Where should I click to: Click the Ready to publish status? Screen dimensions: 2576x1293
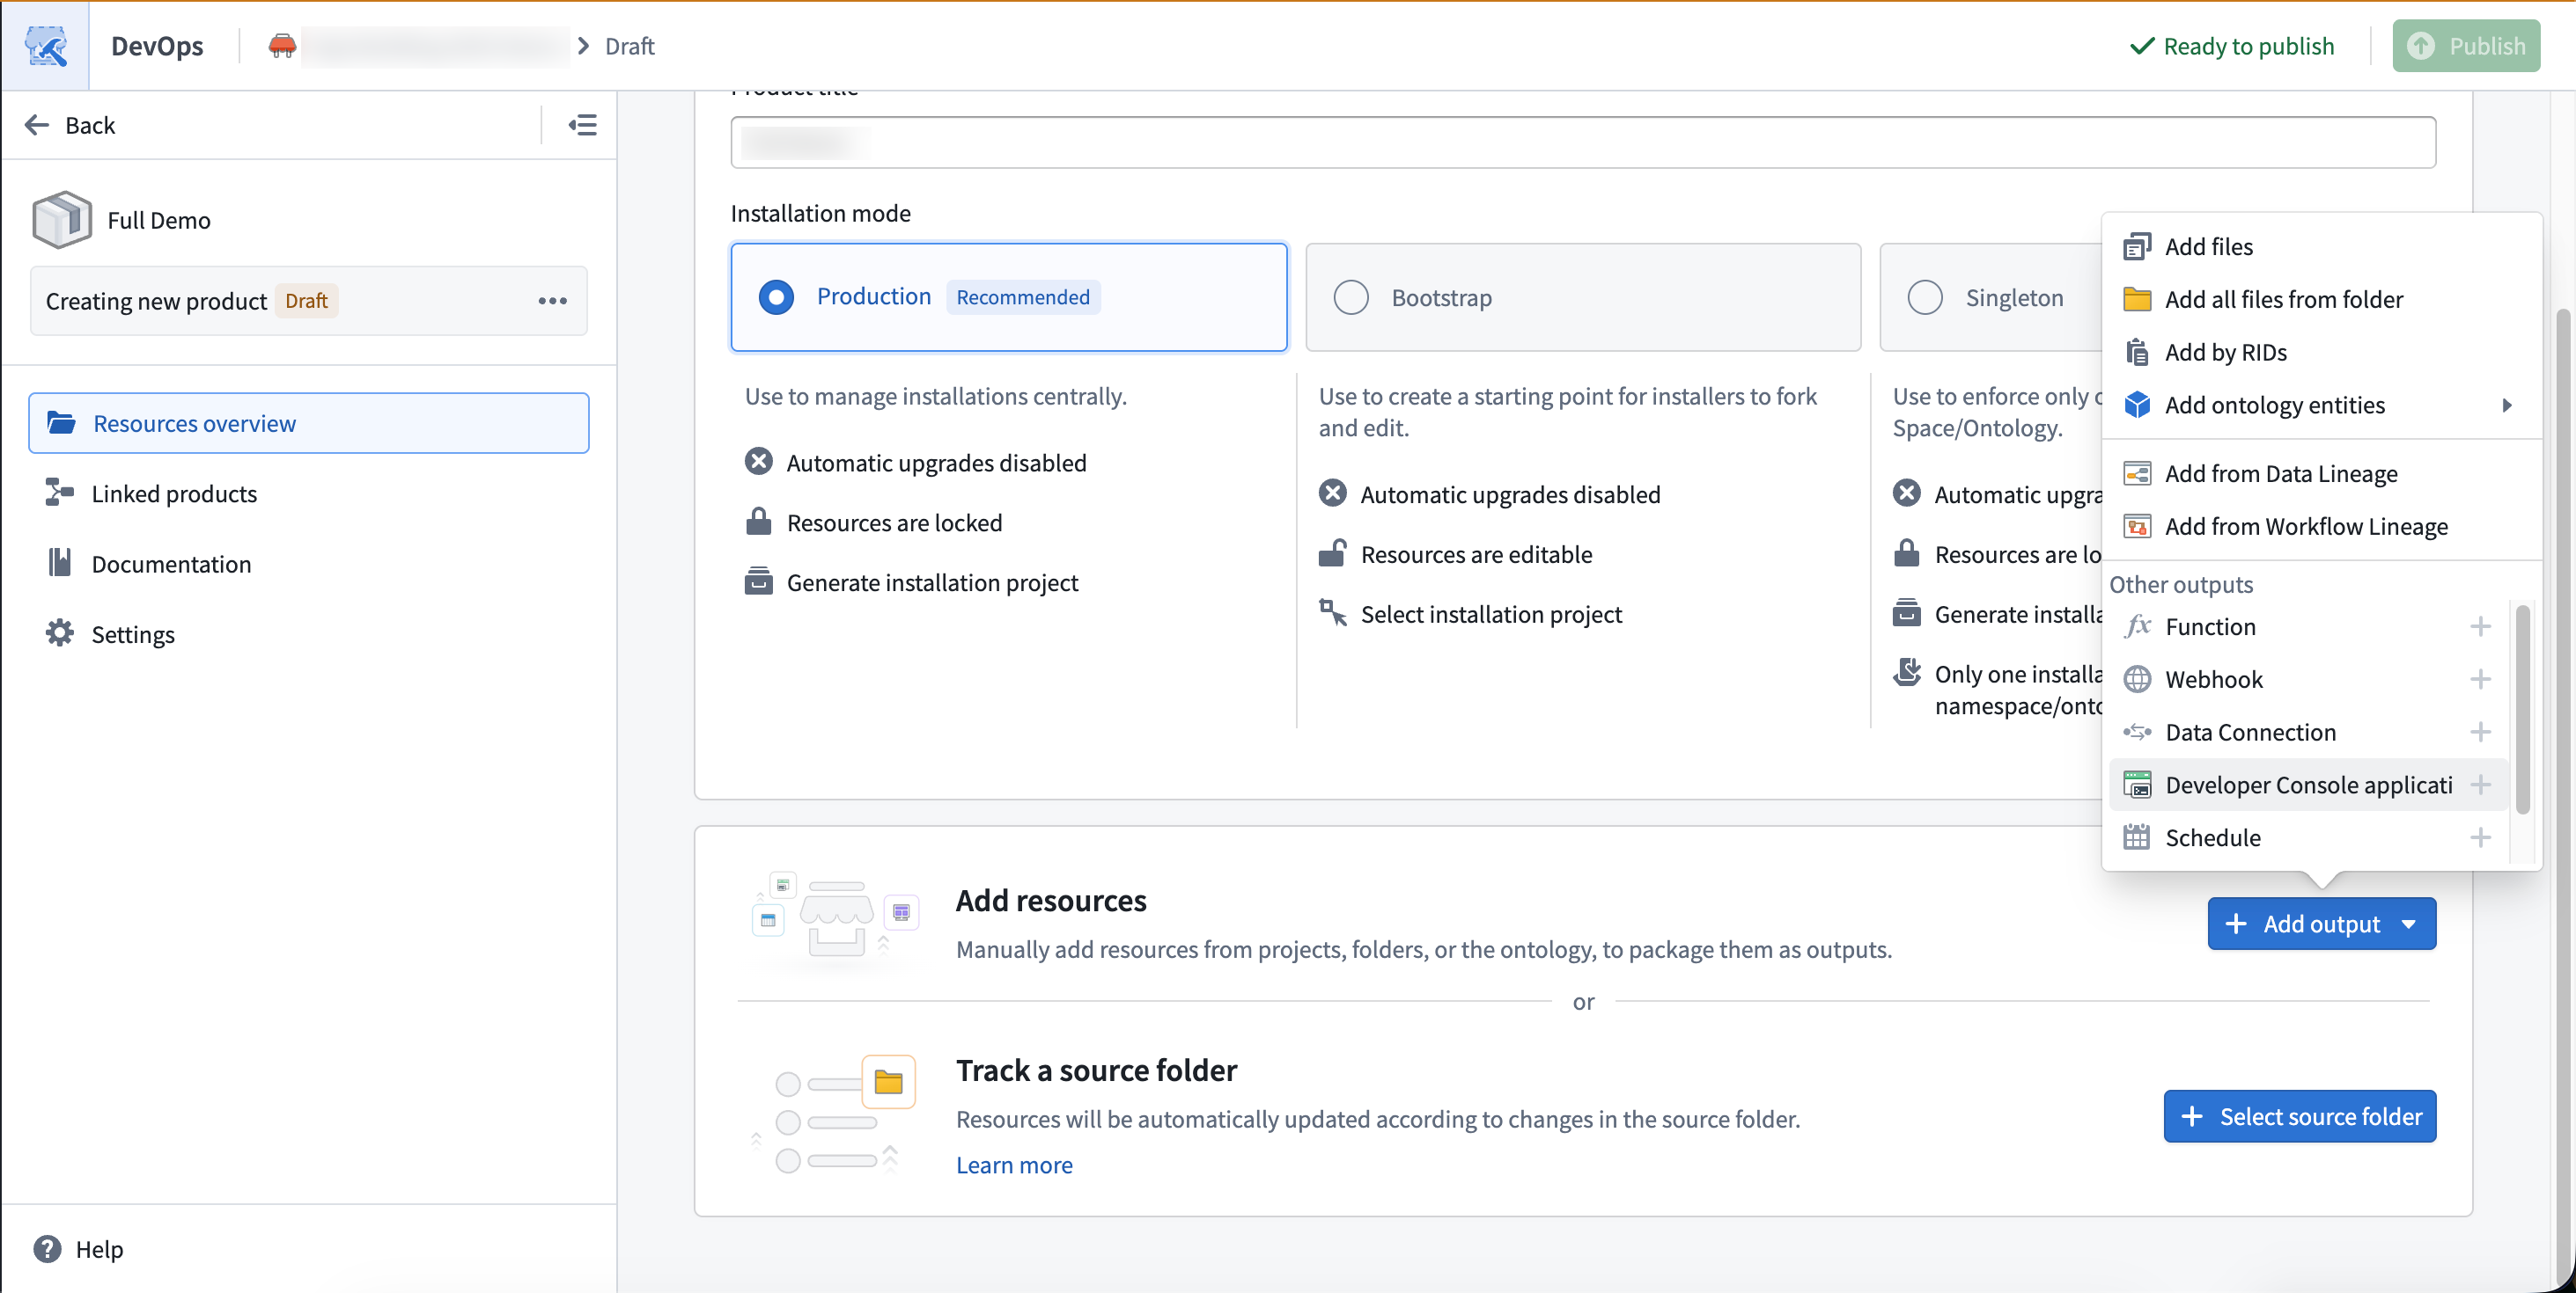click(x=2232, y=46)
